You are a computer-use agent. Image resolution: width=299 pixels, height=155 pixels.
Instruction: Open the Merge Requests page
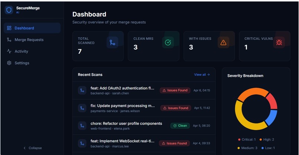(32, 40)
